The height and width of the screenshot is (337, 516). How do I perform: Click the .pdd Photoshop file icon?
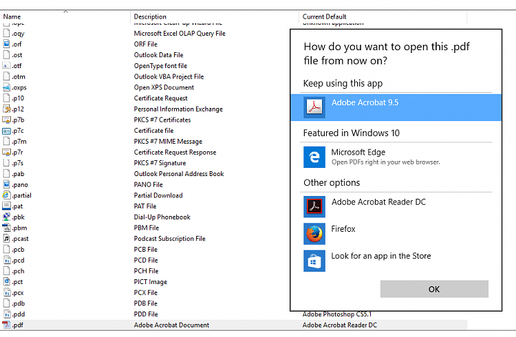coord(6,314)
